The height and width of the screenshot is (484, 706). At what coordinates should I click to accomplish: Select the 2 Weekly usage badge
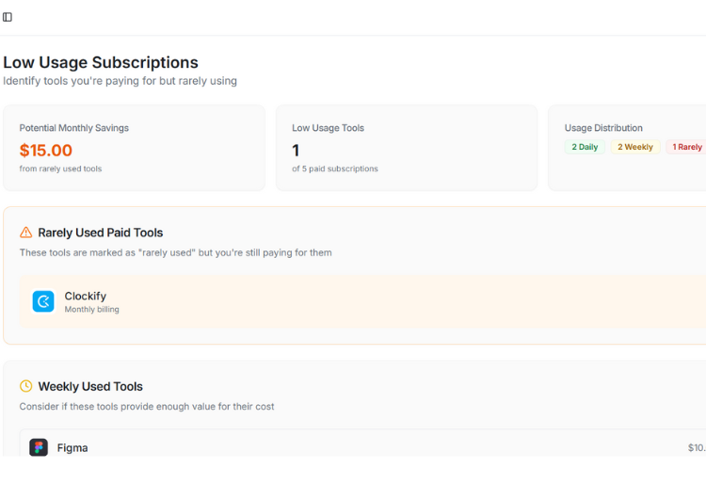[635, 147]
